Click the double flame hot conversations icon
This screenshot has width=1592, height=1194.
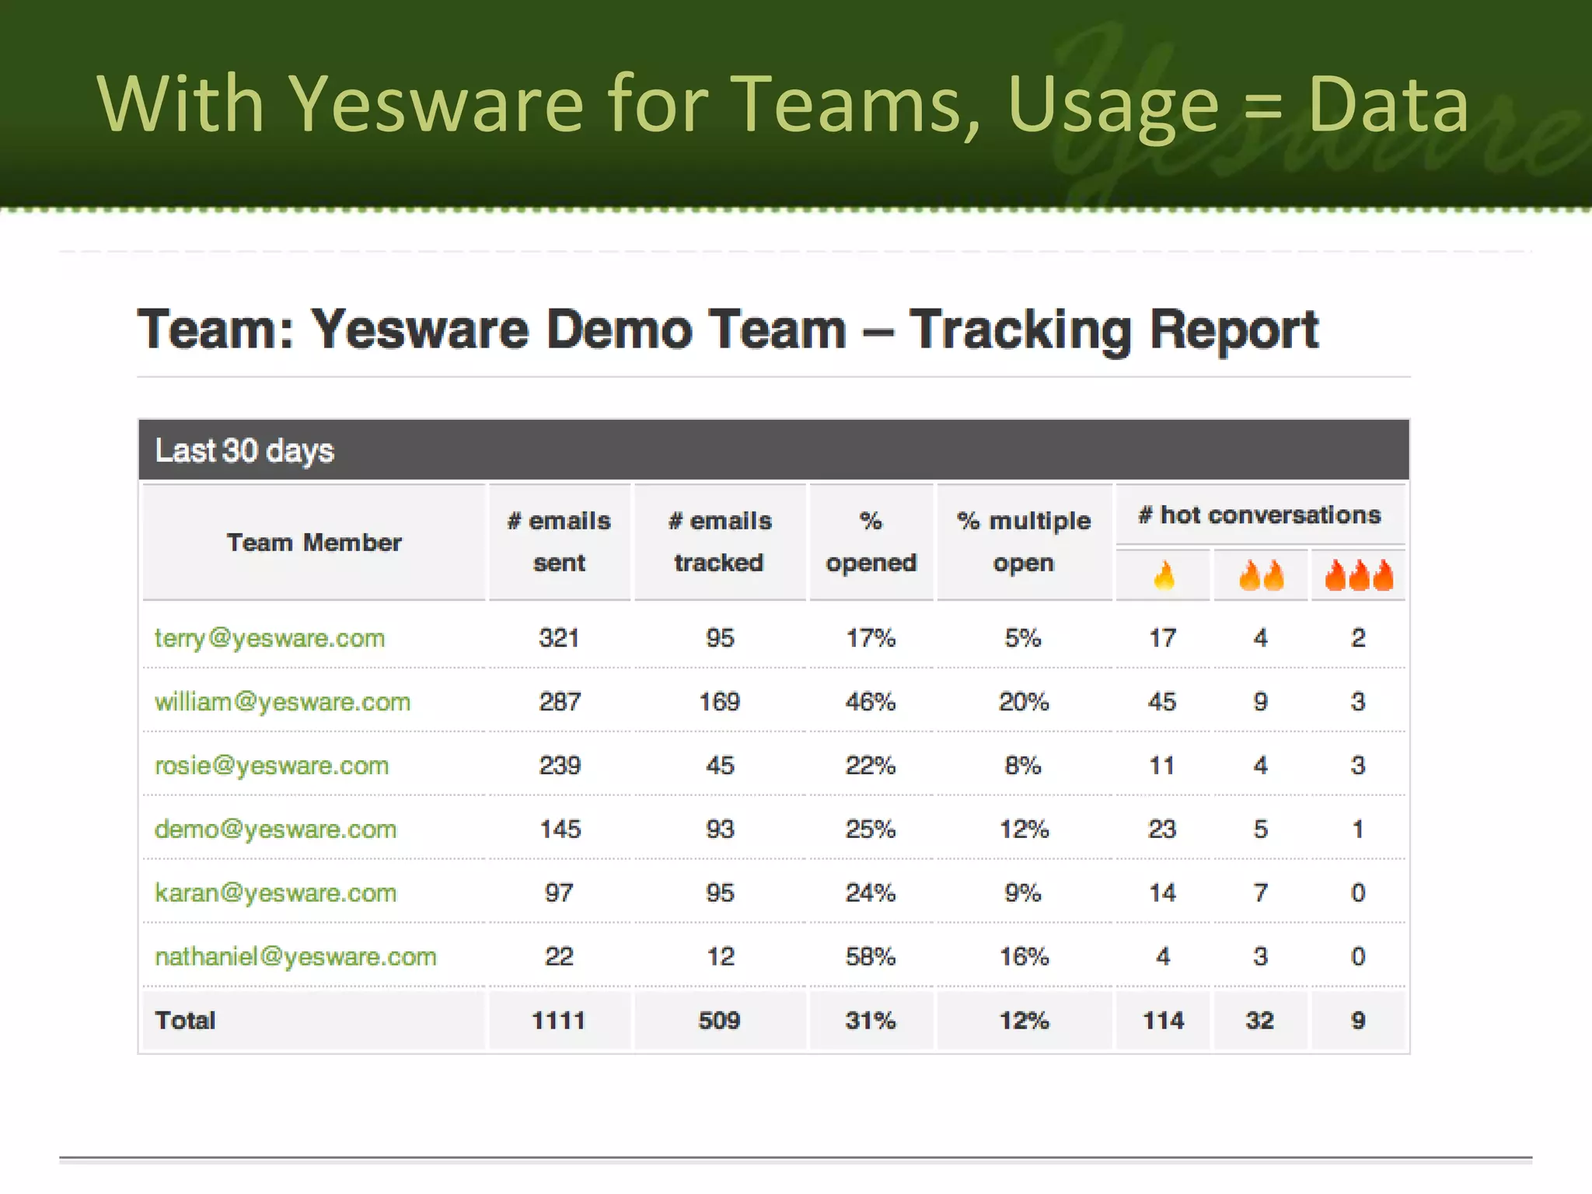tap(1261, 576)
